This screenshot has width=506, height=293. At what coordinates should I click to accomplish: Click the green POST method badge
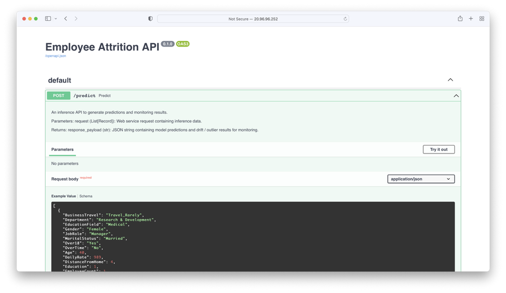58,96
